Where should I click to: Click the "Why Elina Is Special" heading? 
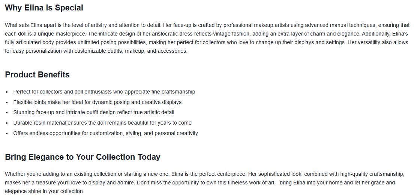tap(44, 7)
